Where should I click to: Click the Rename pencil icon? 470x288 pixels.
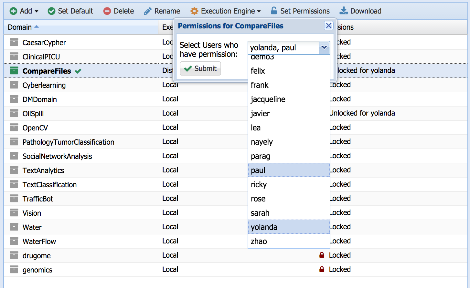(x=148, y=11)
